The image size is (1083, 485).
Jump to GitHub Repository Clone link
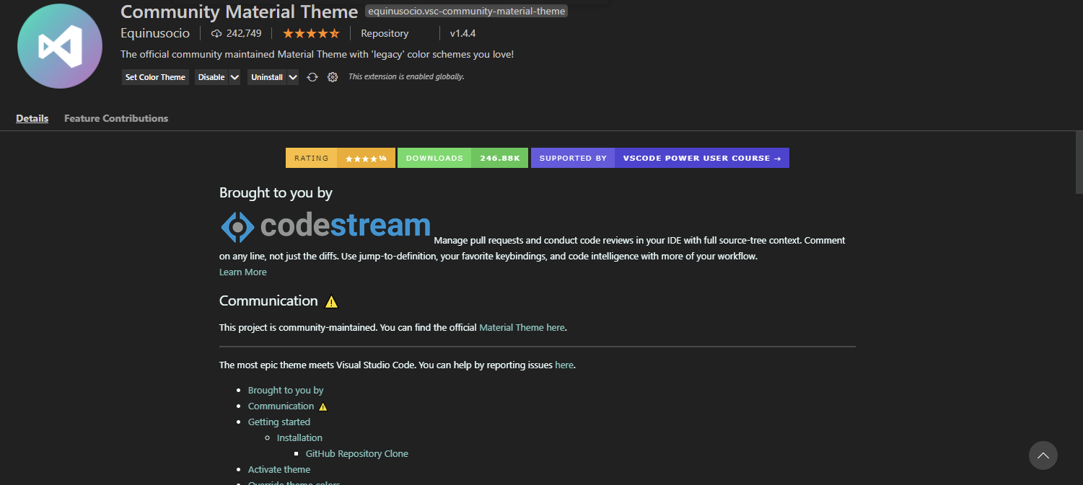click(357, 454)
